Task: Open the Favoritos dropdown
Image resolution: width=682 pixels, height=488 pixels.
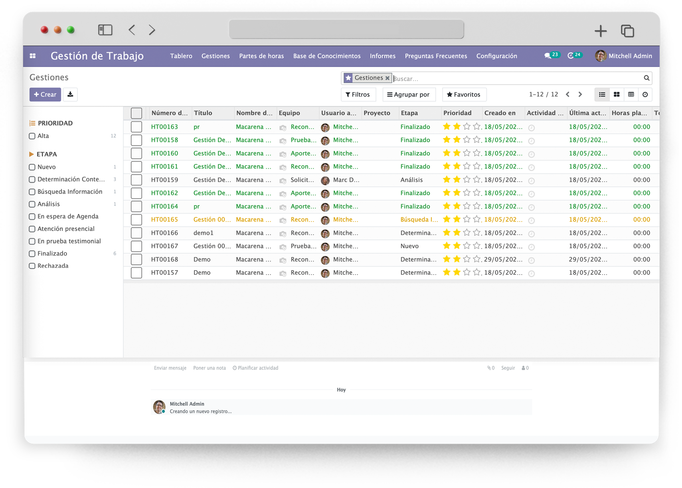Action: [464, 95]
